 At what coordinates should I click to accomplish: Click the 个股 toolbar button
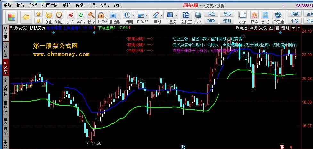[x=295, y=20]
